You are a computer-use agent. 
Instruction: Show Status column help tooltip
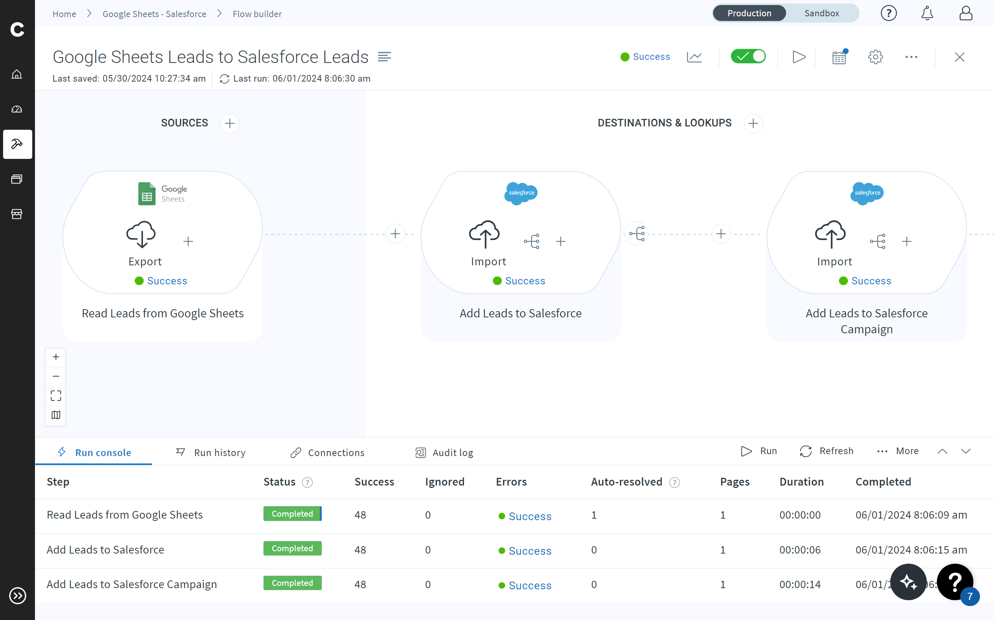click(307, 482)
